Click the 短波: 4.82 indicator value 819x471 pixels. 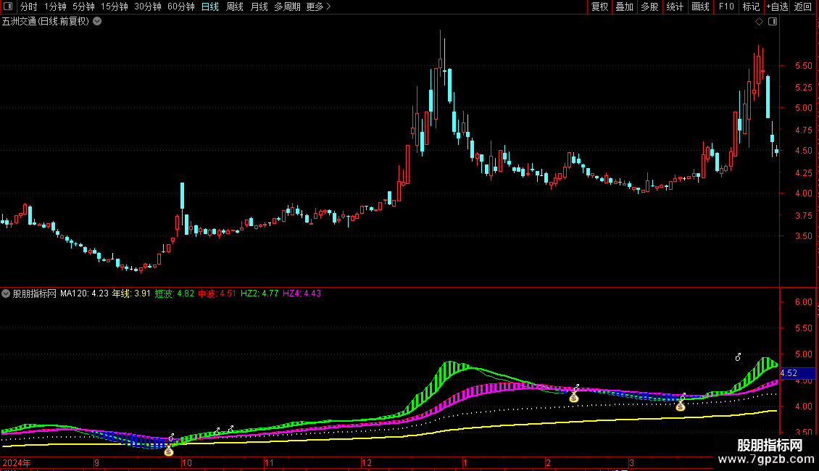pos(175,293)
